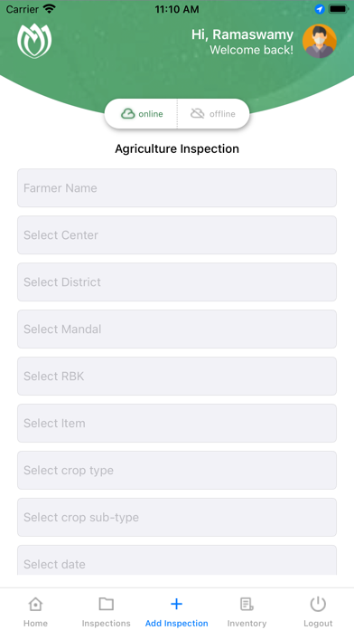Click the Farmer Name input field
This screenshot has width=354, height=630.
coord(177,188)
